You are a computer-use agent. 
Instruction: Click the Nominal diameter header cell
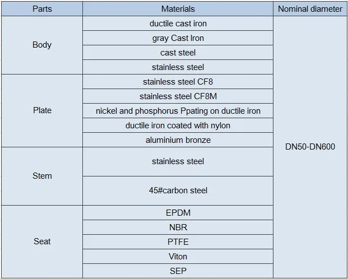pos(310,9)
